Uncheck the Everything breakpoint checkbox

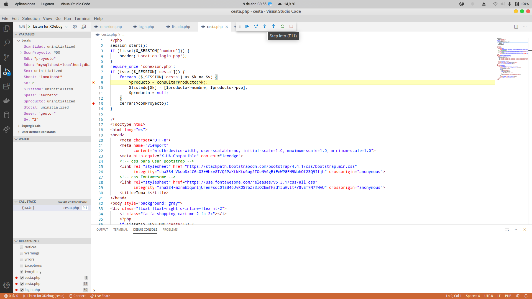point(22,272)
